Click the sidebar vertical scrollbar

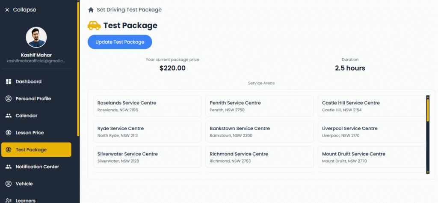click(x=78, y=69)
